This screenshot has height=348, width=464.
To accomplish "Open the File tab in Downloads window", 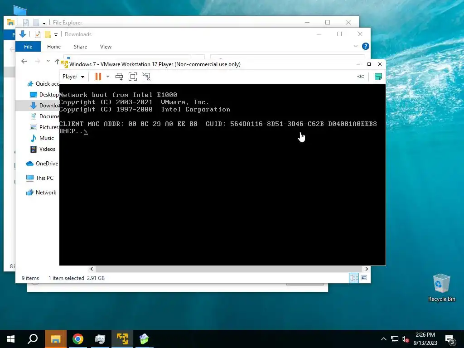I will (x=28, y=47).
